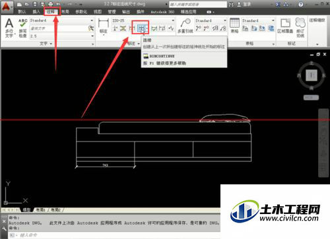The image size is (330, 239).
Task: Click the large 标注 dimension tool
Action: 104,26
